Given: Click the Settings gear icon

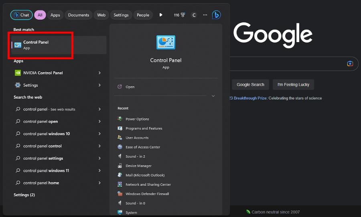Looking at the screenshot, I should [x=18, y=85].
